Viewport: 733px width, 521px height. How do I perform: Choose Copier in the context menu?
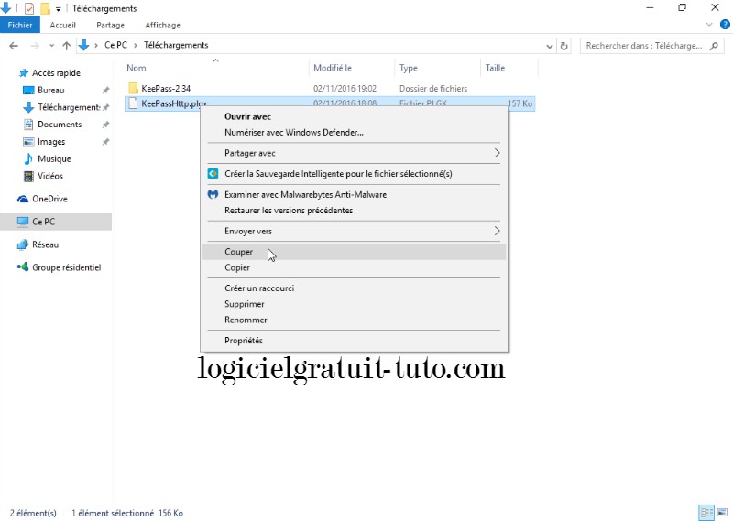coord(354,267)
